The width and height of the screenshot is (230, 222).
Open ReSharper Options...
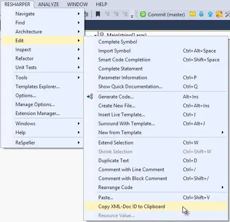coord(43,95)
